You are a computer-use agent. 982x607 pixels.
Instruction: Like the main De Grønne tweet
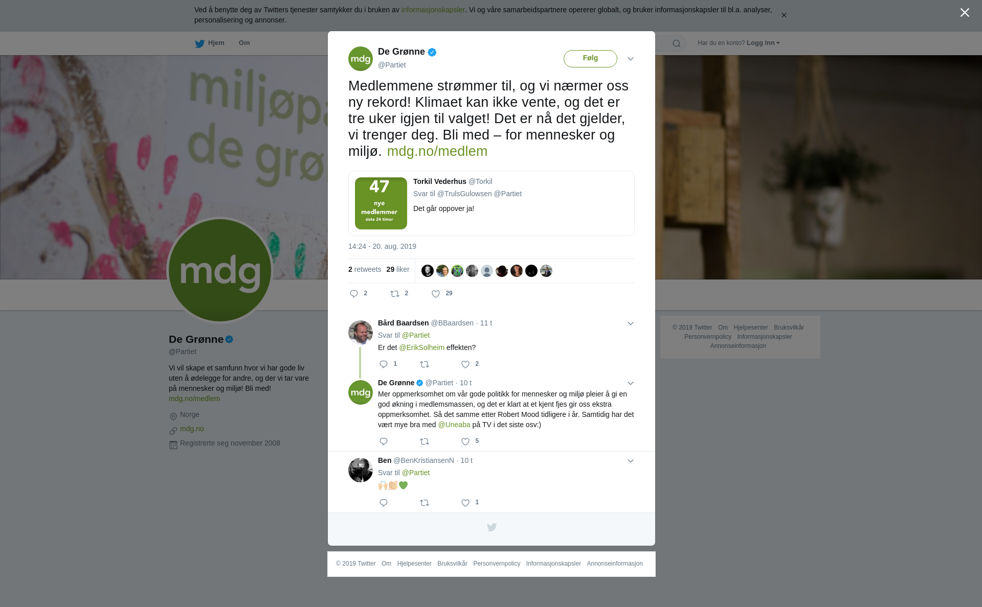coord(436,294)
